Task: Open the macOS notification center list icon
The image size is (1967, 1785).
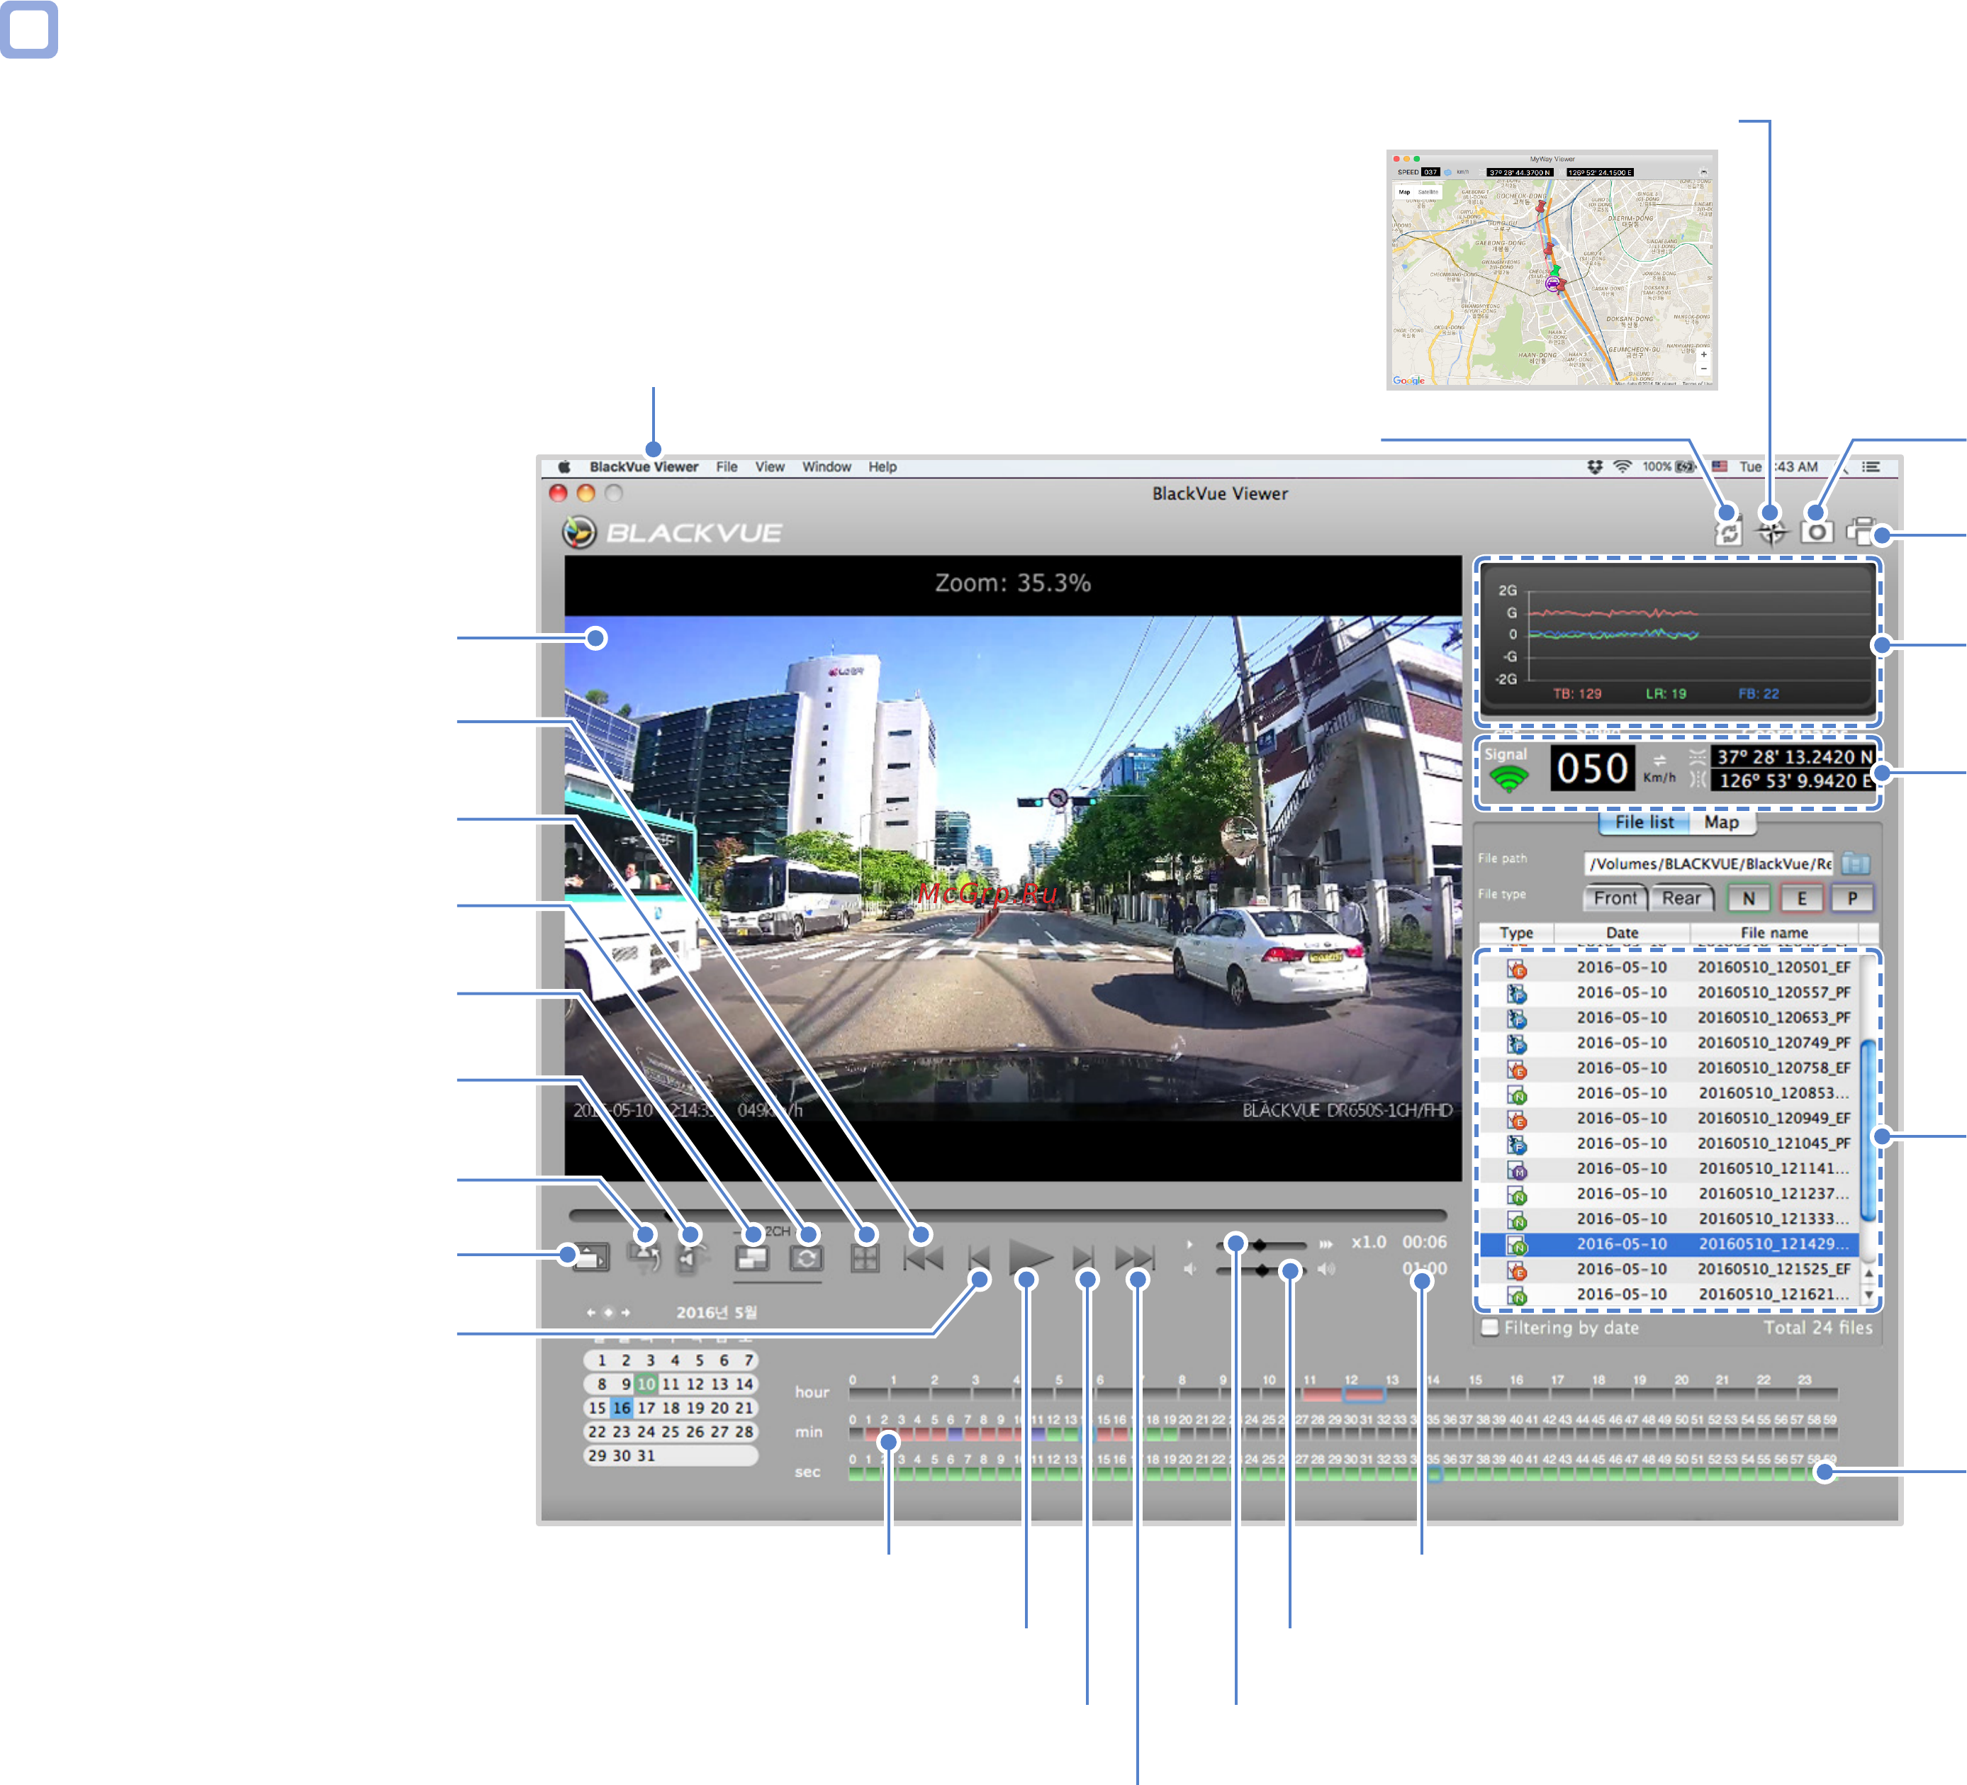Action: pyautogui.click(x=1871, y=466)
